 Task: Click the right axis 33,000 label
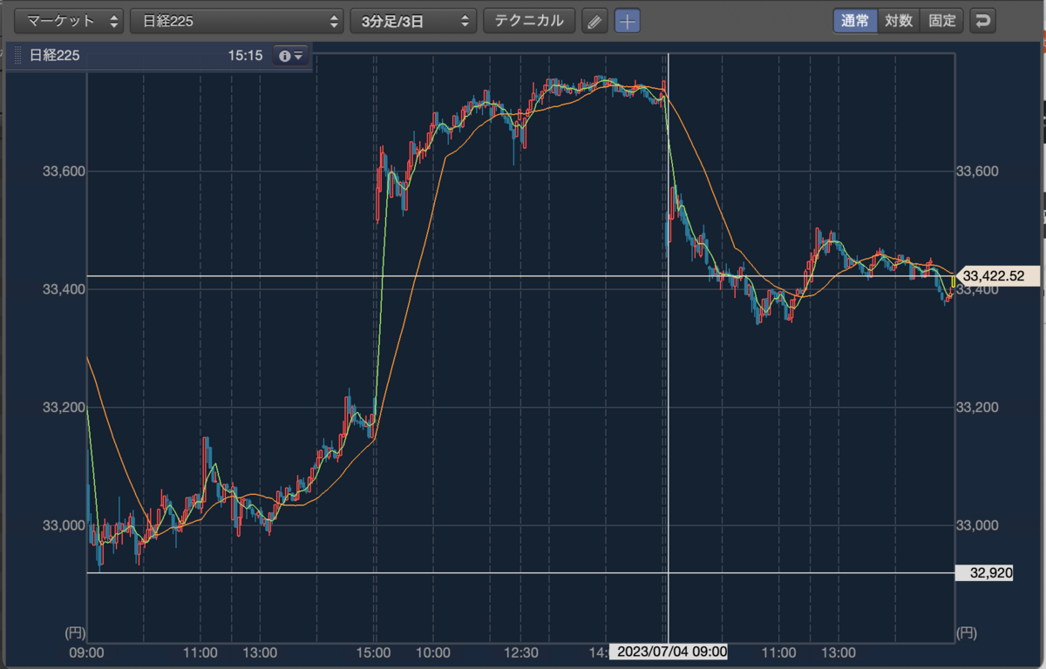[x=979, y=525]
